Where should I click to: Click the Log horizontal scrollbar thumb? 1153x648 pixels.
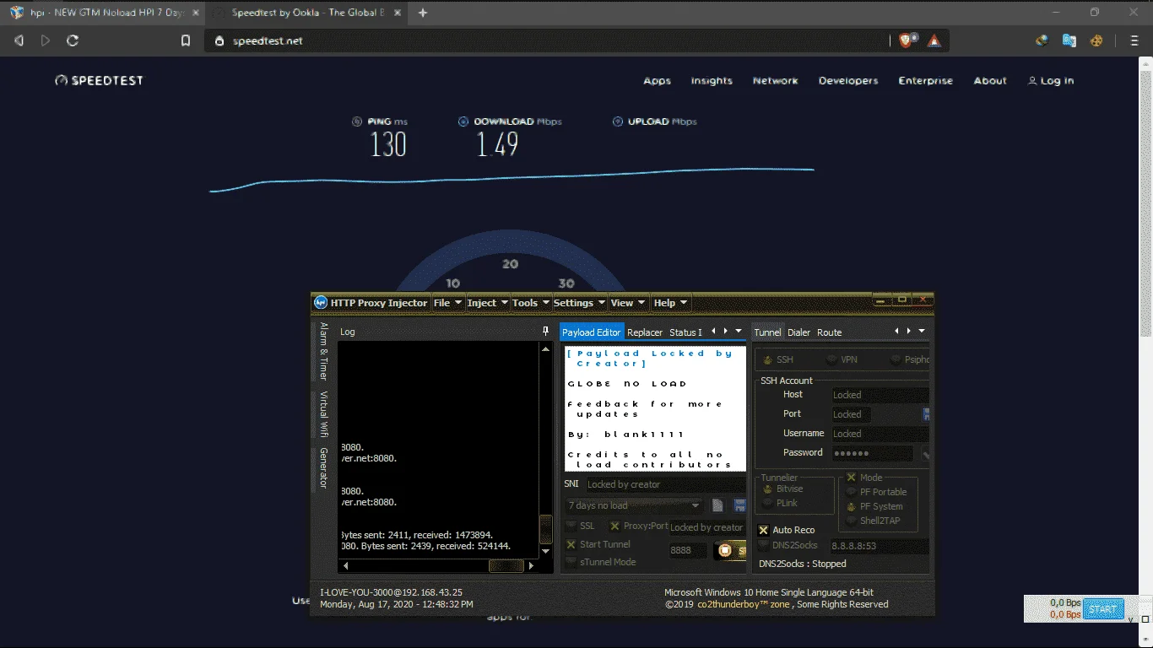pos(506,566)
